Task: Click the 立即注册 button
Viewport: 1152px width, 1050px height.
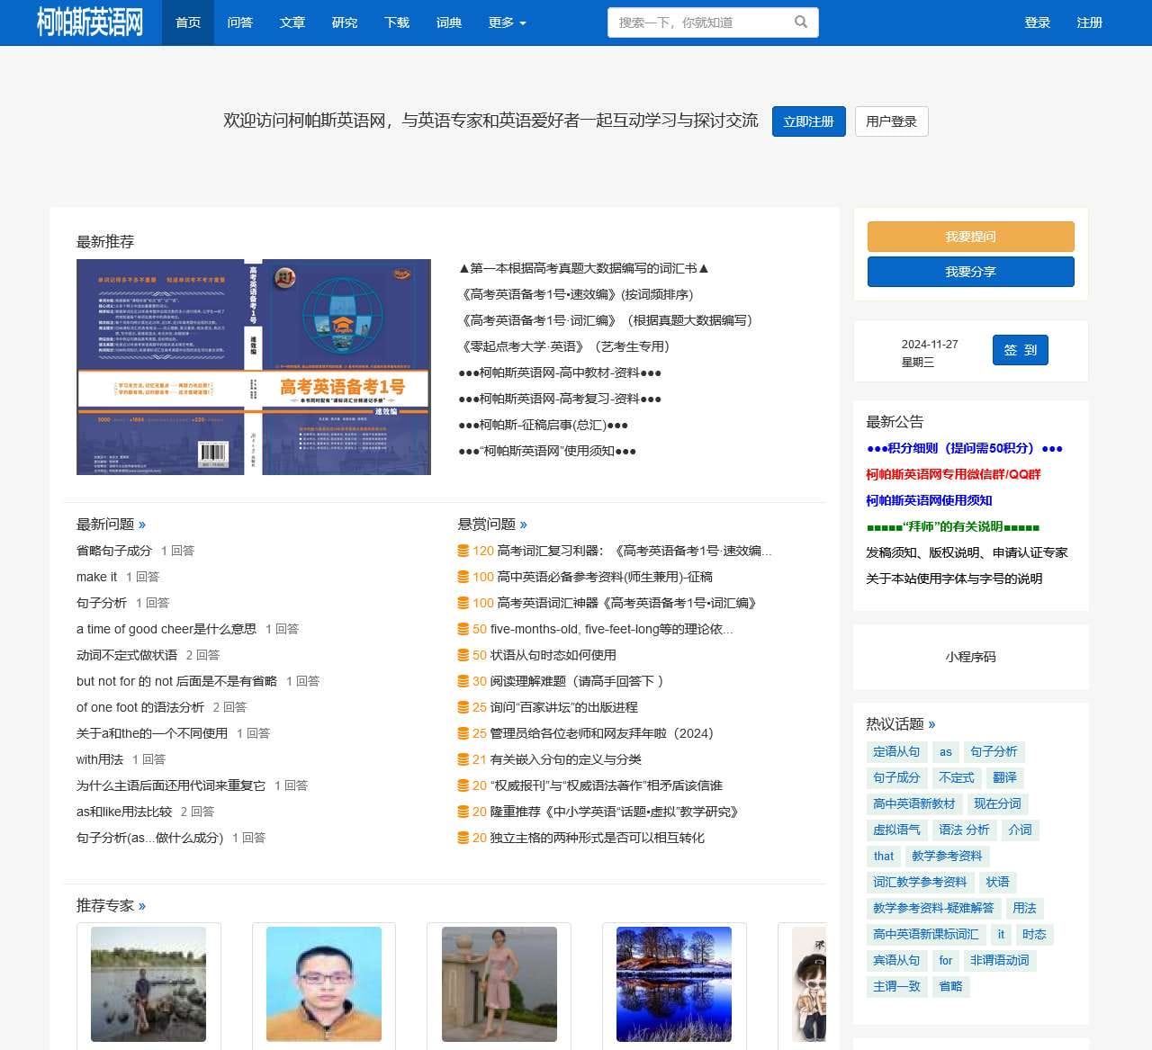Action: tap(808, 121)
